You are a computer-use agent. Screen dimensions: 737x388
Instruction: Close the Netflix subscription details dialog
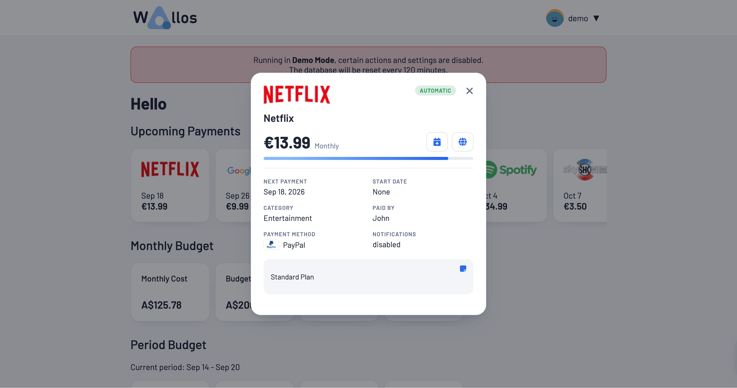469,91
